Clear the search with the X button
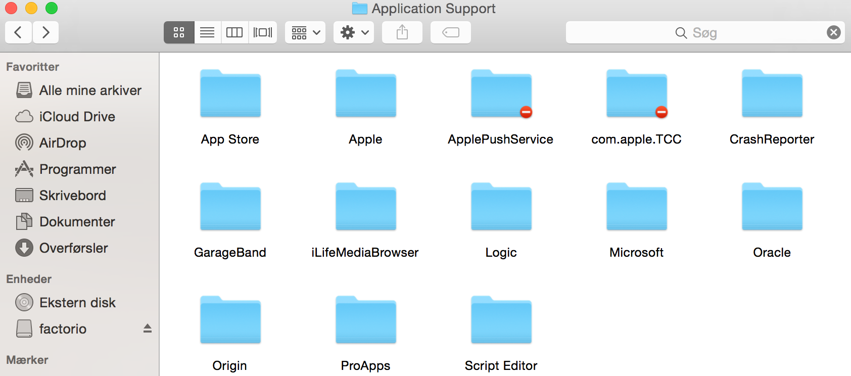The width and height of the screenshot is (851, 376). pyautogui.click(x=834, y=32)
